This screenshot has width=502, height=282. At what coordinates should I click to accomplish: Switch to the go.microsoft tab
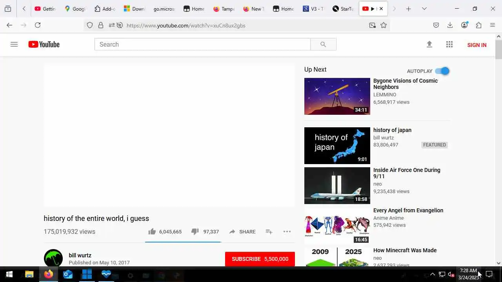(x=164, y=9)
